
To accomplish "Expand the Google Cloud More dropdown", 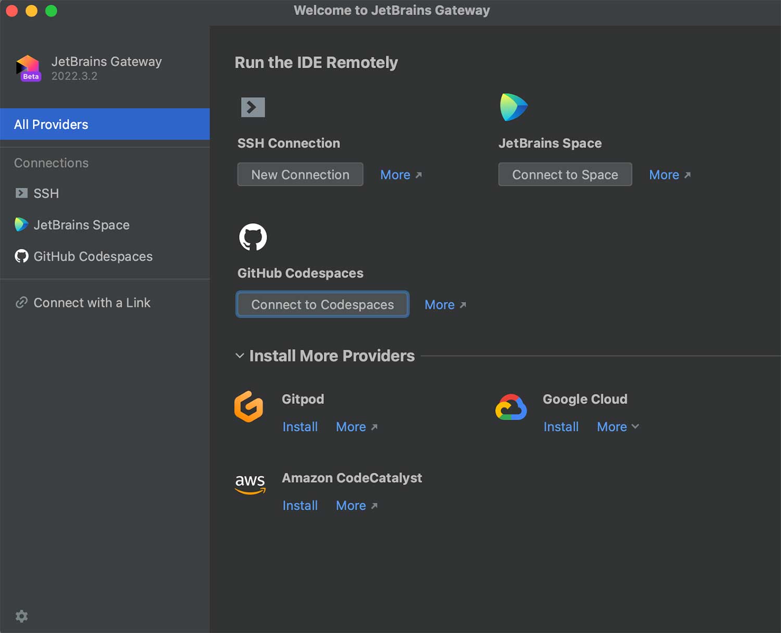I will point(618,427).
